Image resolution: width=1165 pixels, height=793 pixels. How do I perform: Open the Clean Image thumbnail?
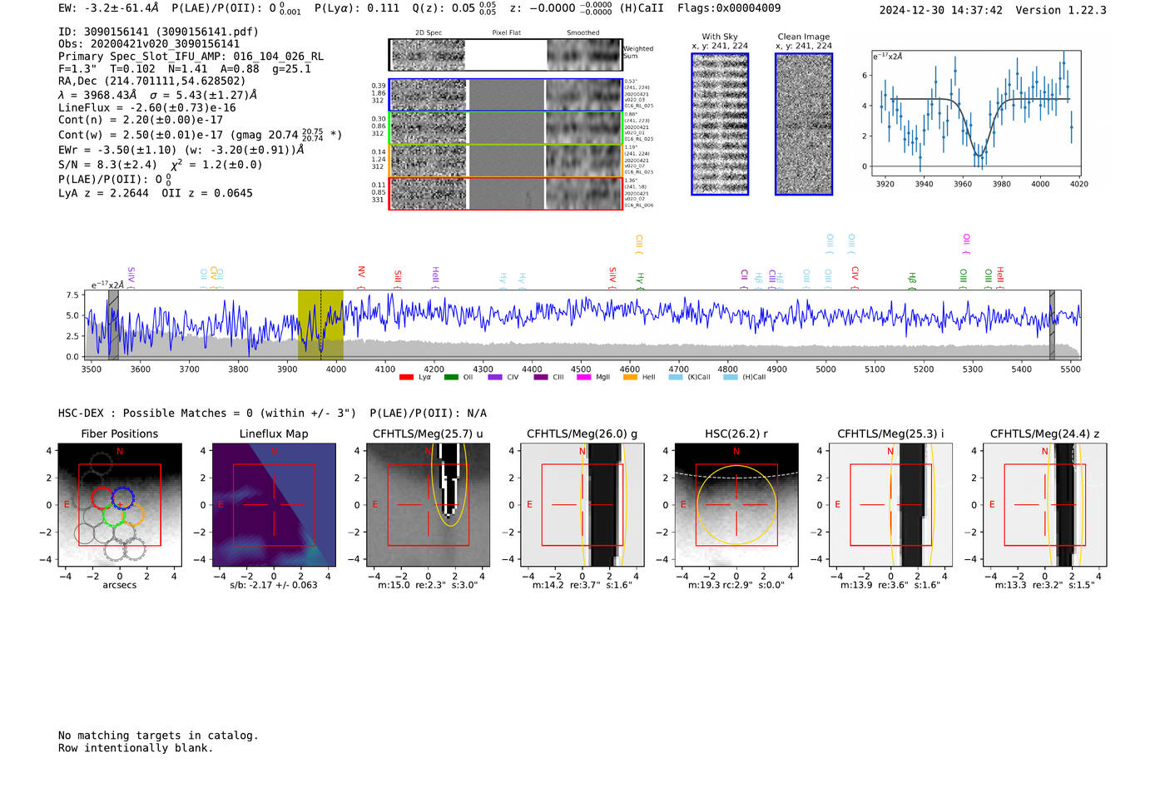pos(804,124)
